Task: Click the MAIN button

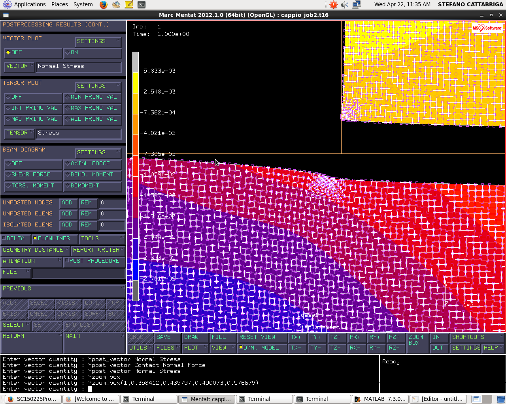Action: 94,342
